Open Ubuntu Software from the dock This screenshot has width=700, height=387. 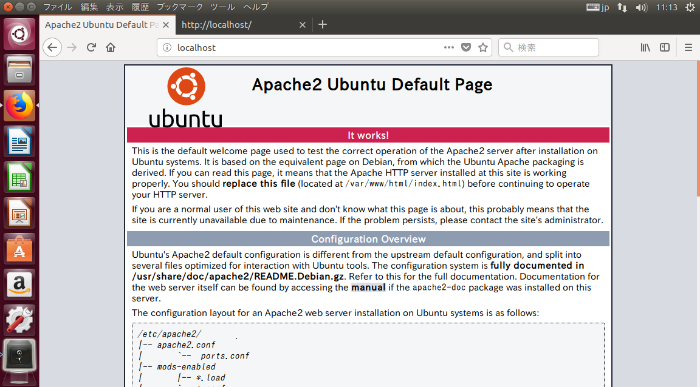pos(19,247)
